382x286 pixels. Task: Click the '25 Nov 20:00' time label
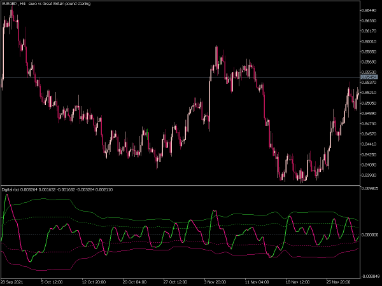point(338,282)
